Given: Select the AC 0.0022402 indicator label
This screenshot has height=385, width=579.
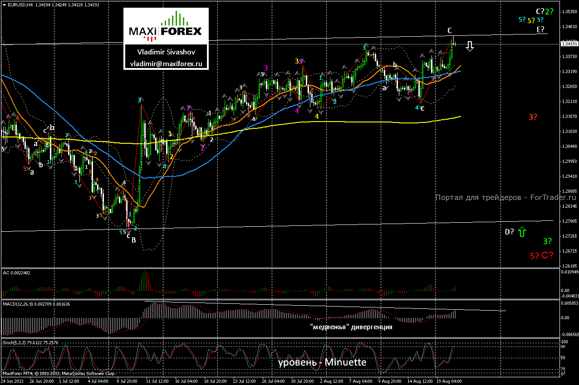Looking at the screenshot, I should [17, 273].
